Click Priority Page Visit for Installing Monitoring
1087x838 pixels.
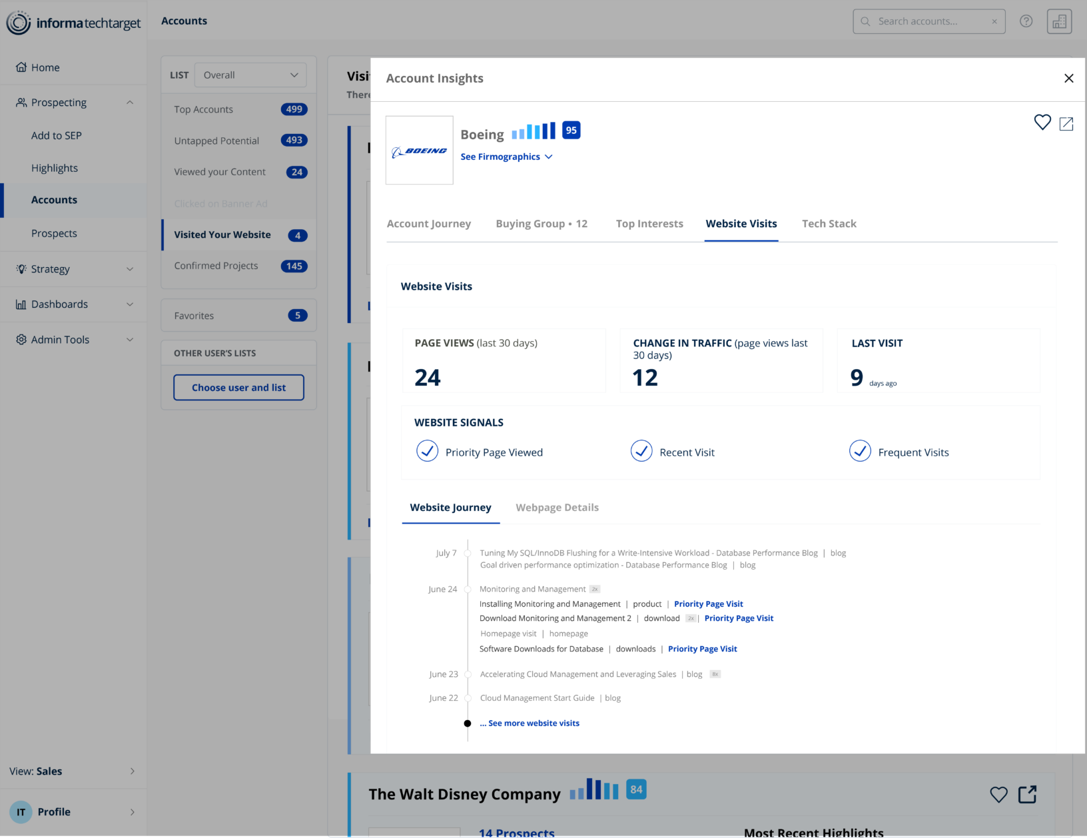coord(709,604)
